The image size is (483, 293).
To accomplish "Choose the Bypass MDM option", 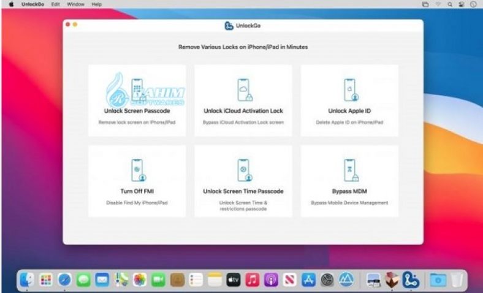I will 349,181.
